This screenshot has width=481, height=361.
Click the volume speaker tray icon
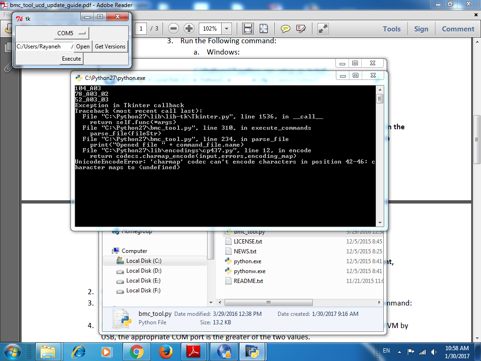(x=434, y=352)
